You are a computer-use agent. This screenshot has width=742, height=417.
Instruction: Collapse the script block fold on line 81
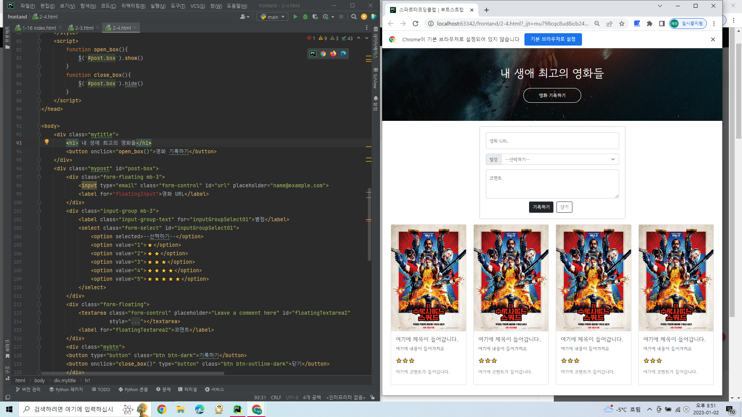(x=39, y=41)
